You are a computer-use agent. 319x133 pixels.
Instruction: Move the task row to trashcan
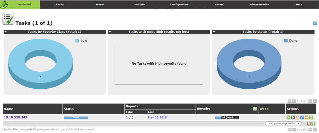click(297, 117)
